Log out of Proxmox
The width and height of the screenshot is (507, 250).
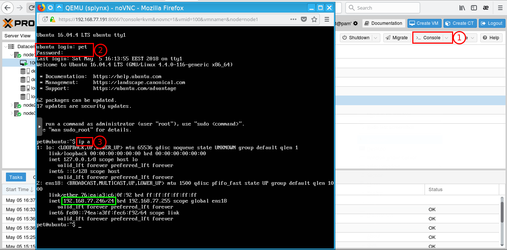tap(492, 23)
